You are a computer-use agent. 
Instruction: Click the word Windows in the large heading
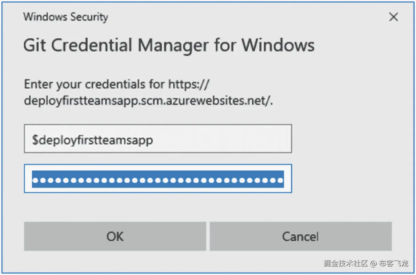tap(278, 45)
